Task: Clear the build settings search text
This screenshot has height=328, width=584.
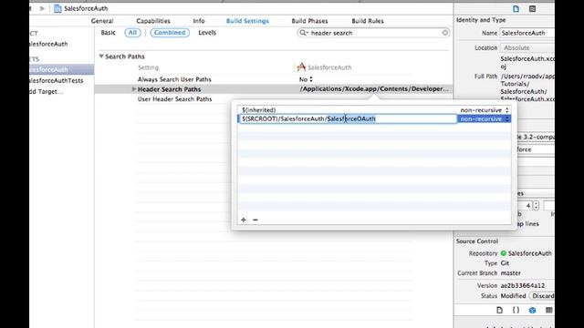Action: click(x=444, y=33)
